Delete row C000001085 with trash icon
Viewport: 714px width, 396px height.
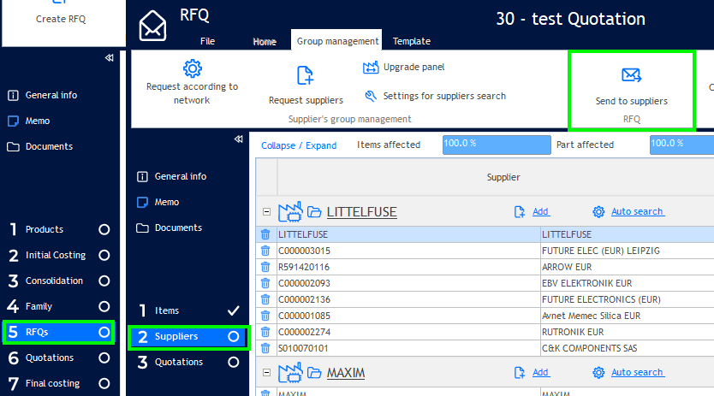click(x=265, y=316)
